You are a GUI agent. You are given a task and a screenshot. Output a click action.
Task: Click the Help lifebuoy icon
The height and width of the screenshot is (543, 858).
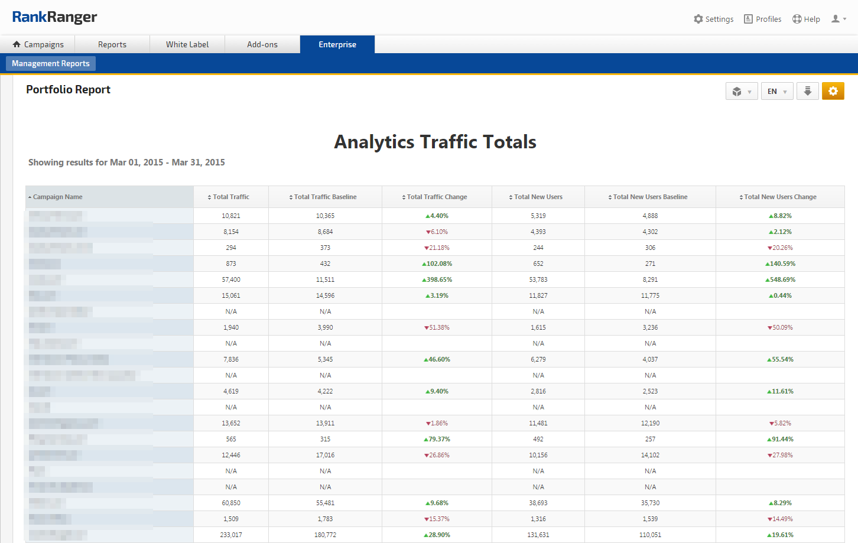click(797, 19)
